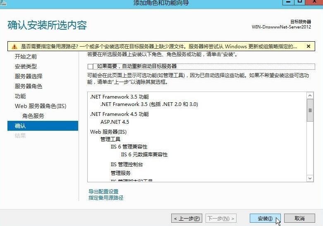
Task: Open the 导出配置设置 link
Action: coord(103,191)
